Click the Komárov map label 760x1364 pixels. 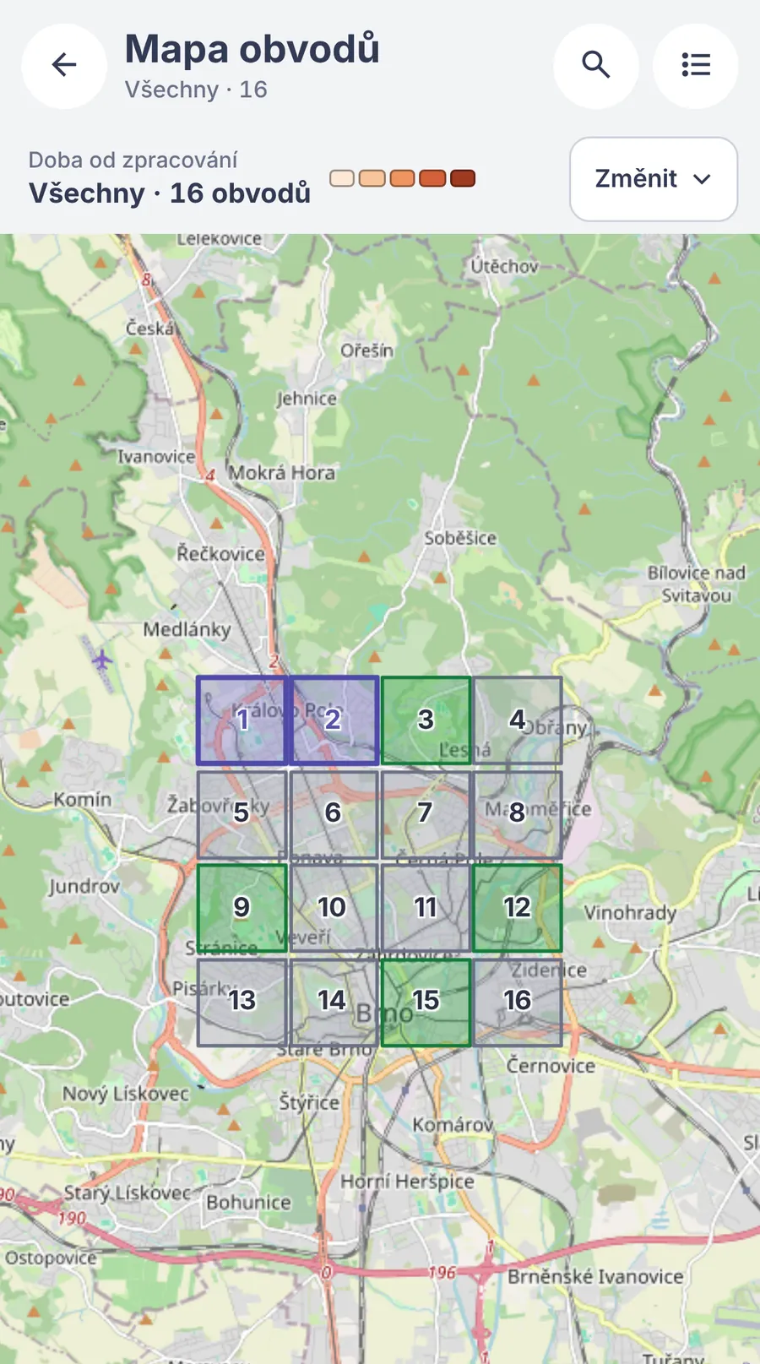(x=453, y=1125)
